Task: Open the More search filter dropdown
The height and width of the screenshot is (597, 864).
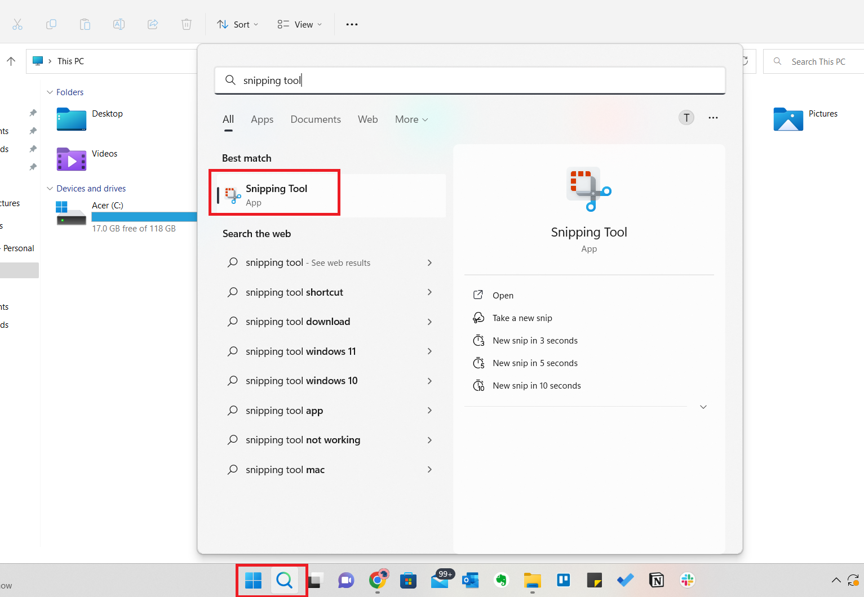Action: [x=411, y=119]
